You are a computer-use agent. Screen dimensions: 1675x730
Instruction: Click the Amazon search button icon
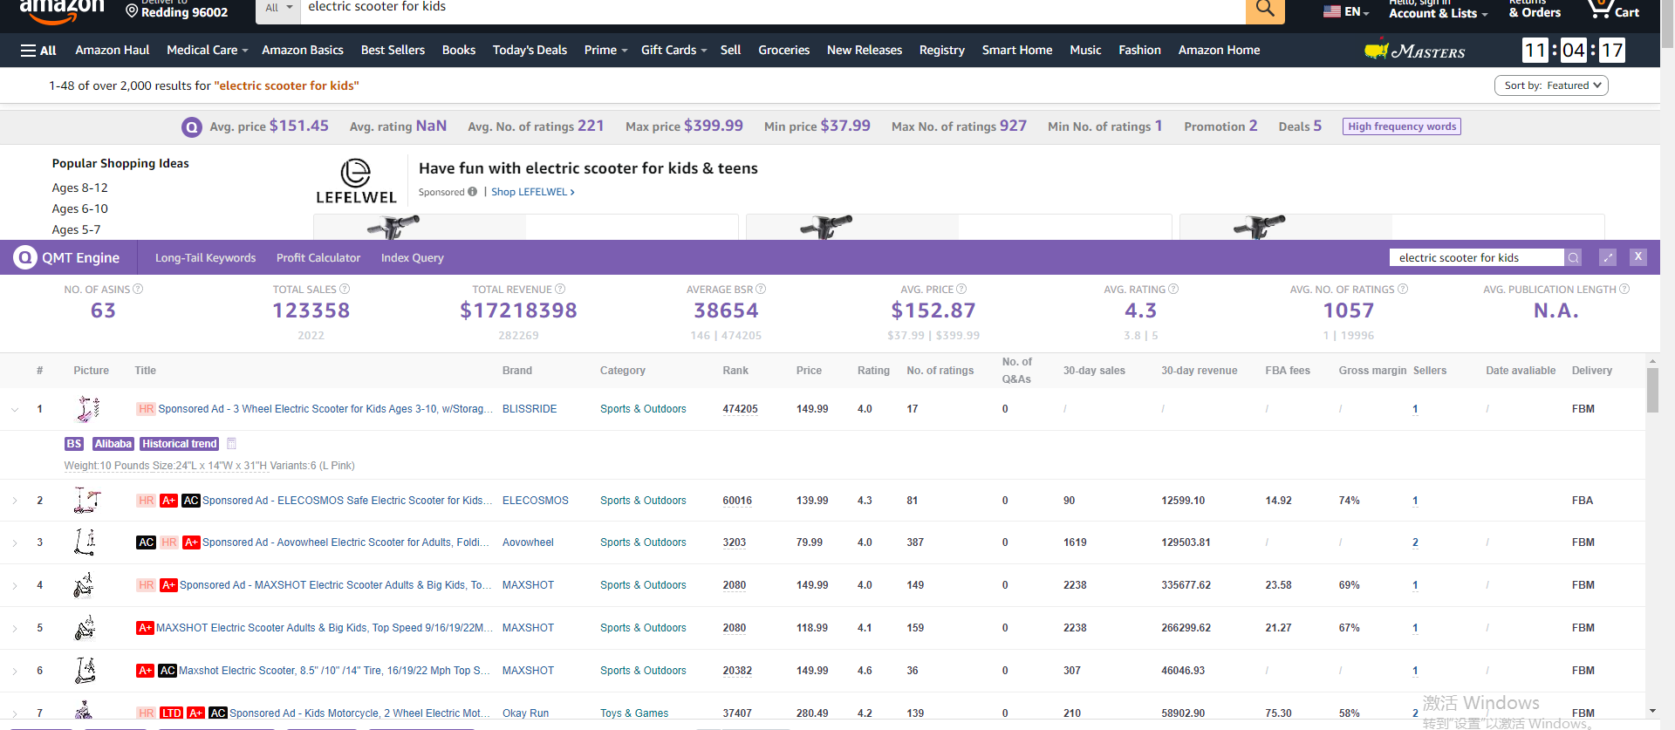tap(1264, 10)
